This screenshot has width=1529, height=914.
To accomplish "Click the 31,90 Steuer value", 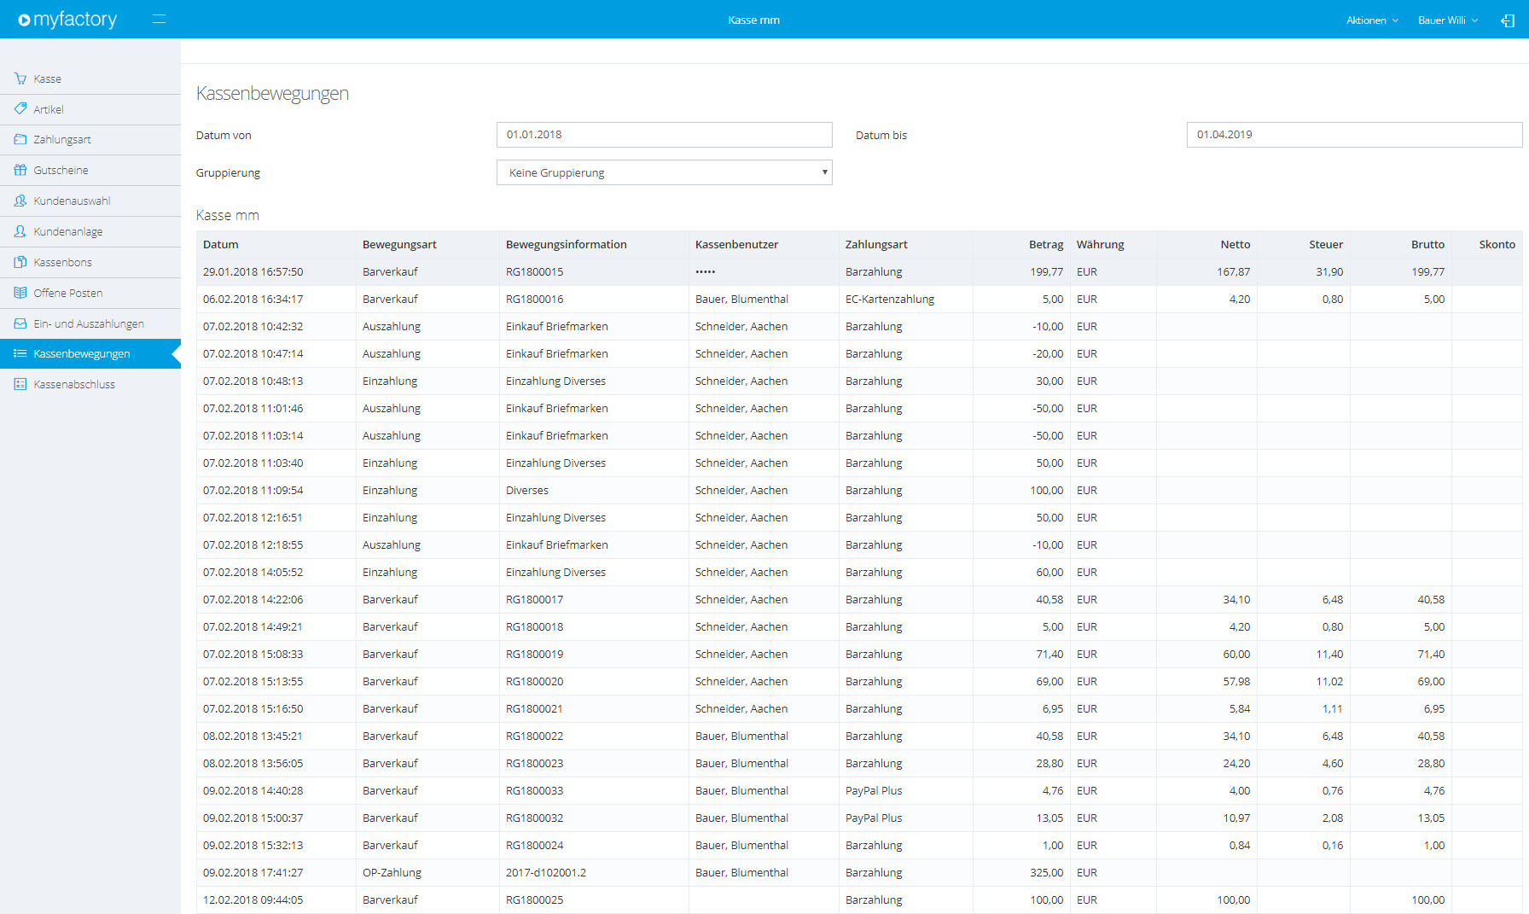I will [1329, 271].
